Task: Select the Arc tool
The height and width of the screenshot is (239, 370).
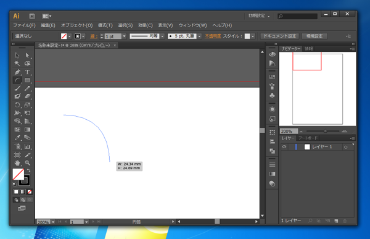Action: (x=17, y=80)
